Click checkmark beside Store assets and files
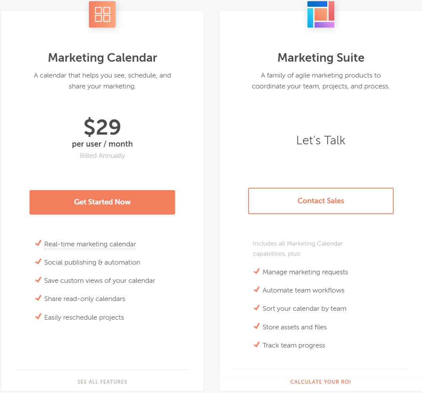The height and width of the screenshot is (393, 422). pos(257,326)
